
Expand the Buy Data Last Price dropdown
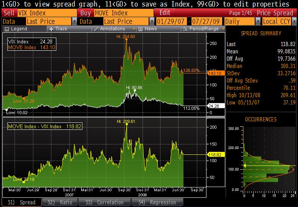[152, 22]
